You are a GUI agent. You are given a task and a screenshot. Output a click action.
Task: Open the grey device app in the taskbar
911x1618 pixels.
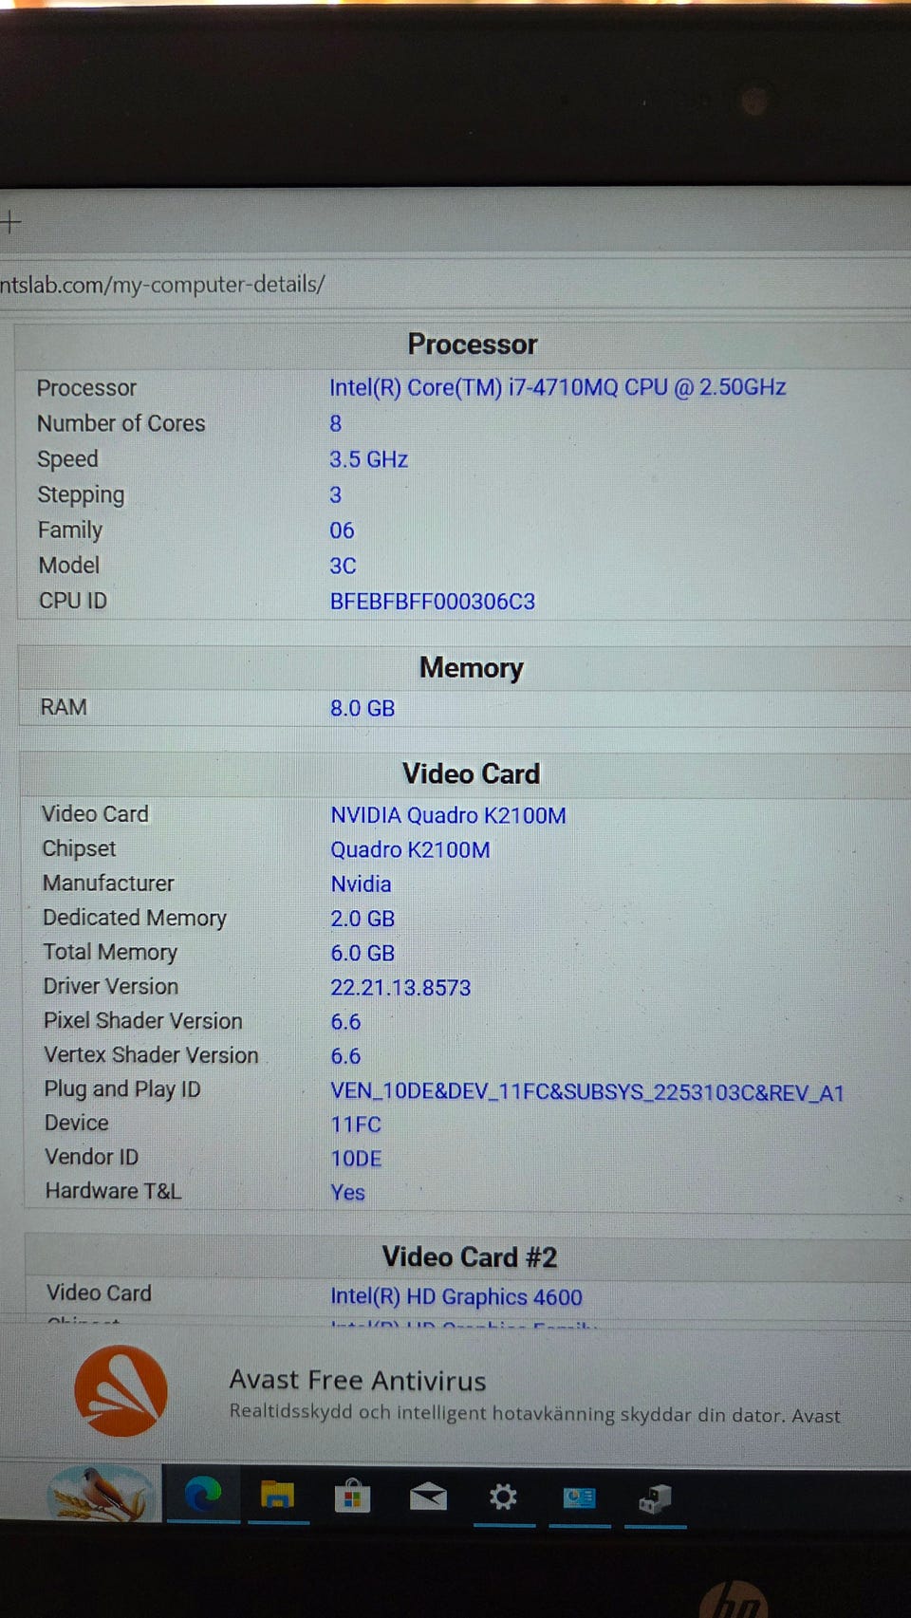click(655, 1498)
